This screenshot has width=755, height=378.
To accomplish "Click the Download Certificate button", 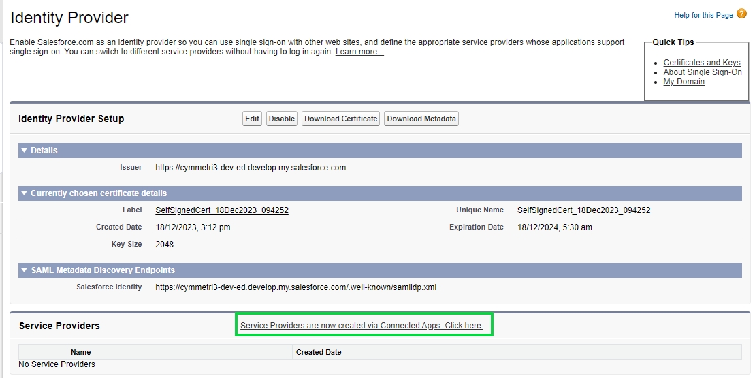I will (340, 119).
